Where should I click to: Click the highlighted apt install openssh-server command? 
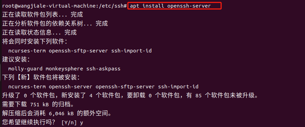point(171,6)
